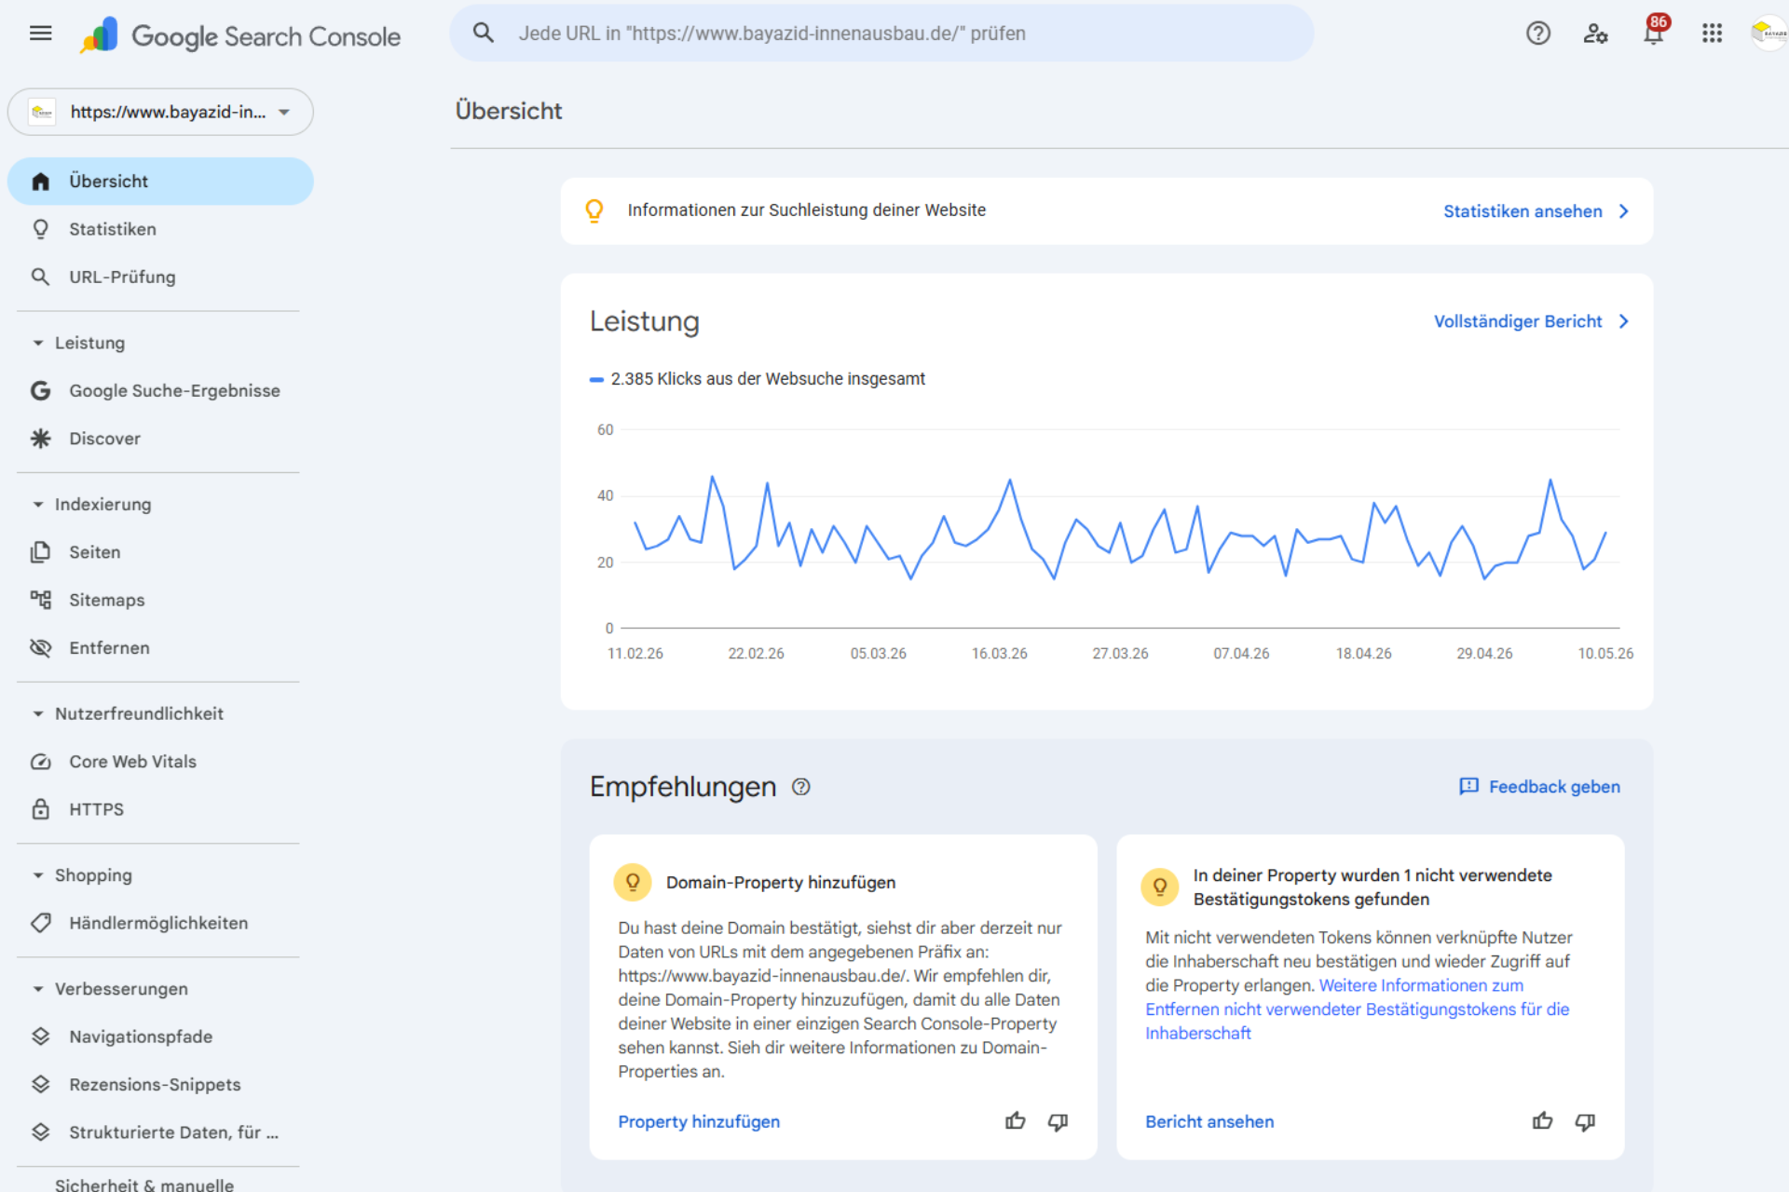Open Google Suche-Ergebnisse report
Screen dimensions: 1789x1192
tap(160, 390)
